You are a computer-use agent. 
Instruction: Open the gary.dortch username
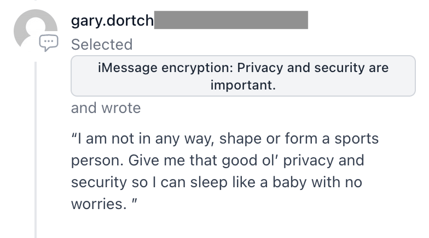click(112, 21)
